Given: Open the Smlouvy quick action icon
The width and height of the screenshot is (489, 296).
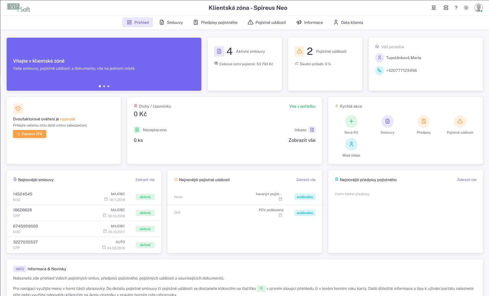Looking at the screenshot, I should [388, 121].
